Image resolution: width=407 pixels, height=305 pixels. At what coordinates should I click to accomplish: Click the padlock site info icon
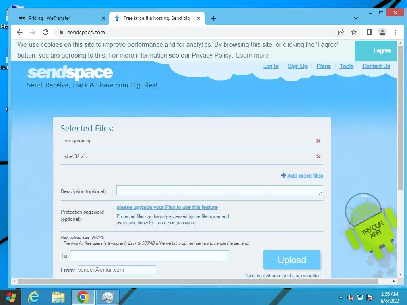coord(61,32)
